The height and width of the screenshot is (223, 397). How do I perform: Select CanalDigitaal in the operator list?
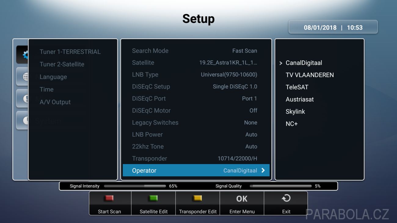tap(304, 63)
